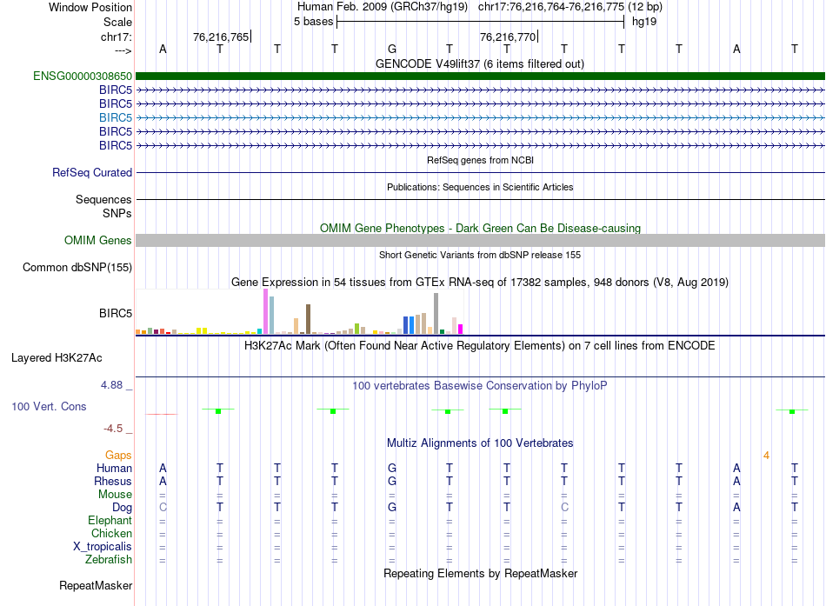
Task: Click the tall gray bar in GTEx chart
Action: (436, 314)
